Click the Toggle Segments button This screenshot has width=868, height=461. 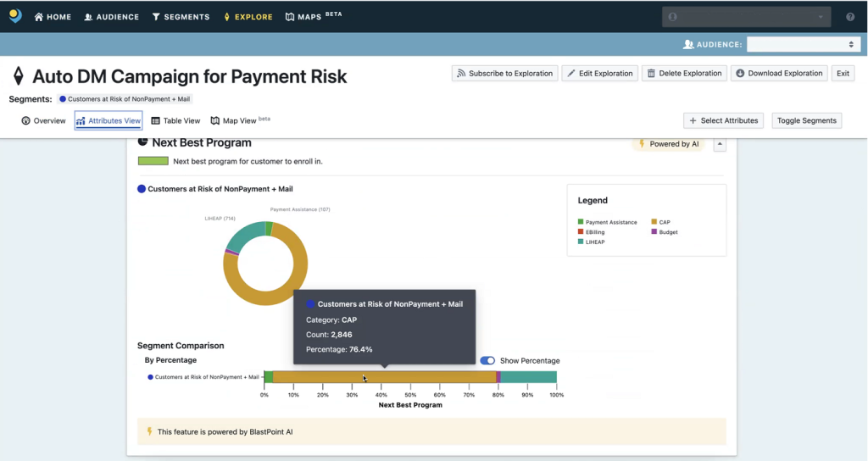[x=806, y=120]
